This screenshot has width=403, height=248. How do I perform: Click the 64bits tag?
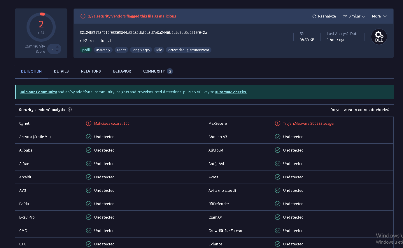(x=121, y=50)
